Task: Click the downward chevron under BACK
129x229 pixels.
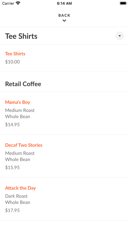Action: click(x=64, y=21)
